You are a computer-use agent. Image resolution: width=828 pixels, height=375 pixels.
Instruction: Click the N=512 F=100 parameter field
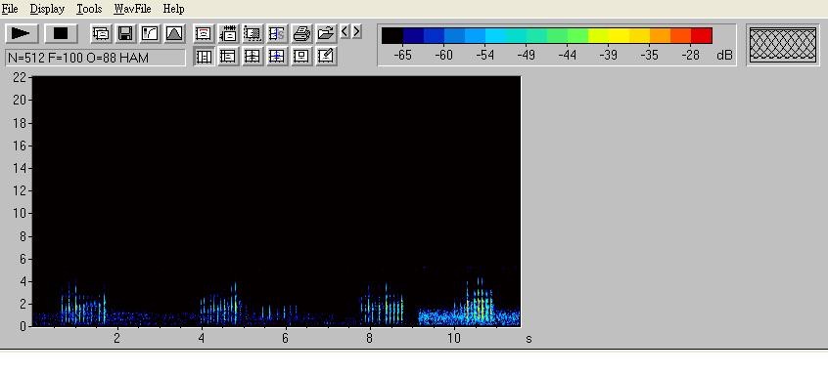pyautogui.click(x=96, y=58)
